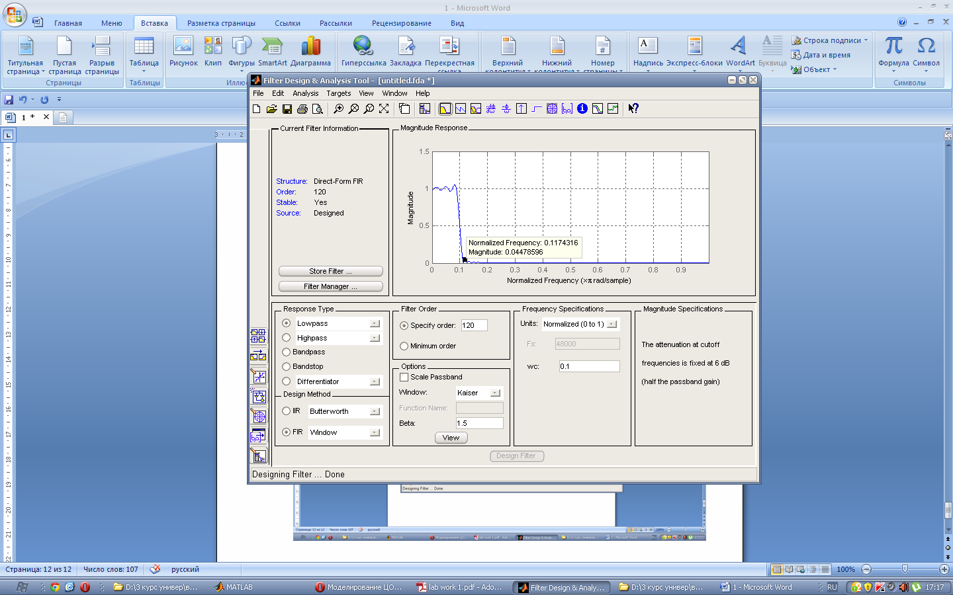The height and width of the screenshot is (595, 953).
Task: Click the Store Filter button
Action: point(331,272)
